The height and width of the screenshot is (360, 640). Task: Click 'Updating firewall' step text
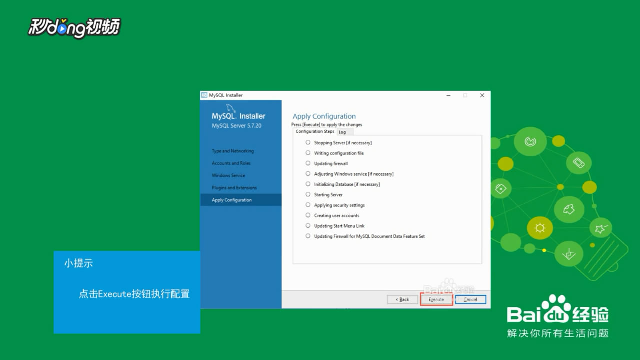pyautogui.click(x=331, y=164)
